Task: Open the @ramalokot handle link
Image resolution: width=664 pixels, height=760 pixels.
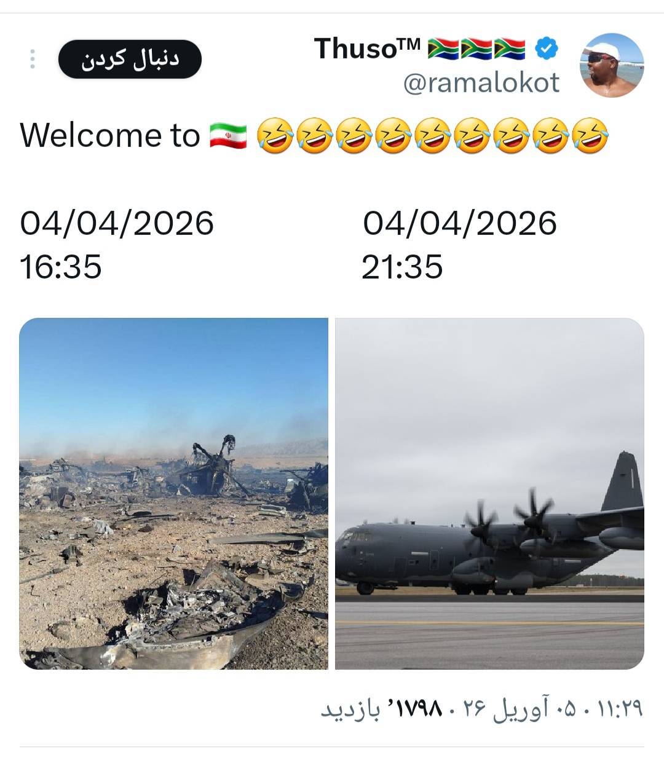Action: (481, 82)
